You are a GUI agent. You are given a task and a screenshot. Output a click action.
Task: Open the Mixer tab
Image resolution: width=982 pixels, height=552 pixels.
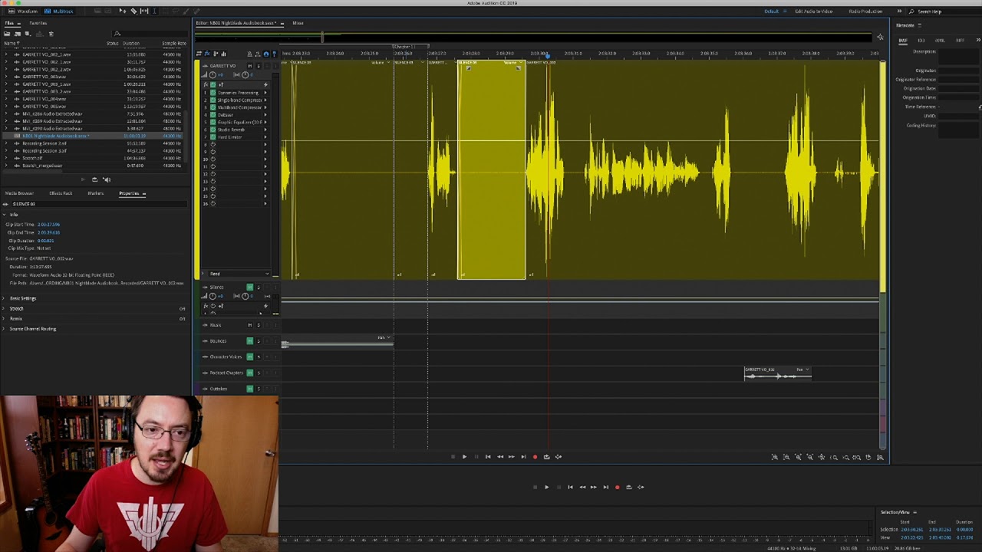[x=298, y=23]
